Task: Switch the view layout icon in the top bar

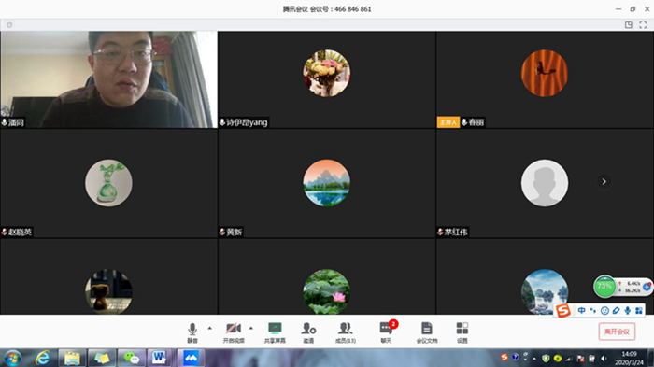Action: pos(629,25)
